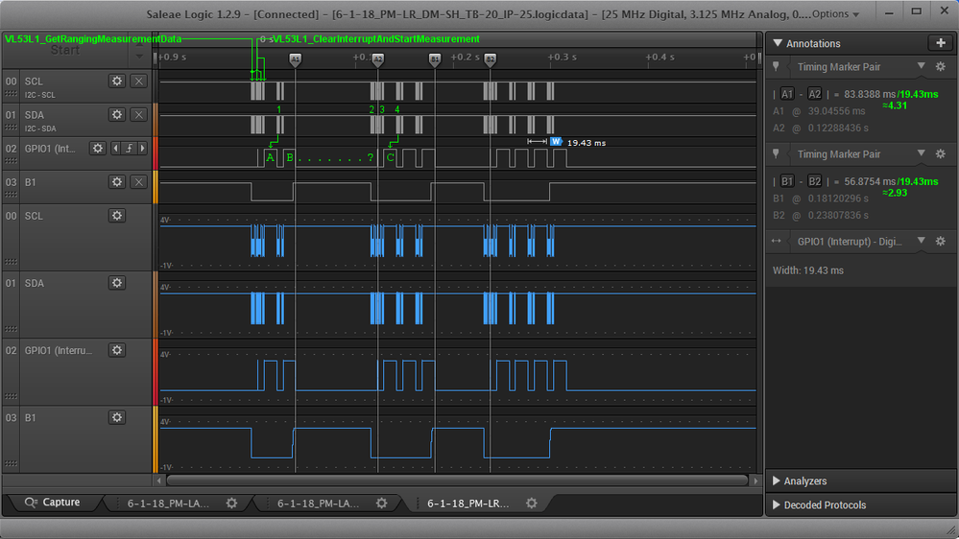Select B1 position '0.18120296 s' value
This screenshot has width=959, height=539.
838,199
